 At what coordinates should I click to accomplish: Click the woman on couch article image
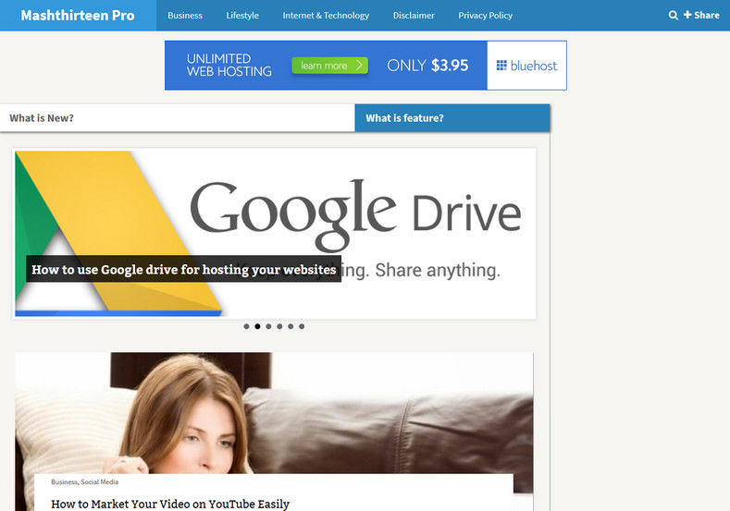274,413
